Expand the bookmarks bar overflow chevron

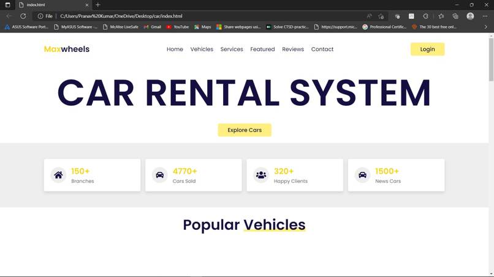(x=485, y=27)
